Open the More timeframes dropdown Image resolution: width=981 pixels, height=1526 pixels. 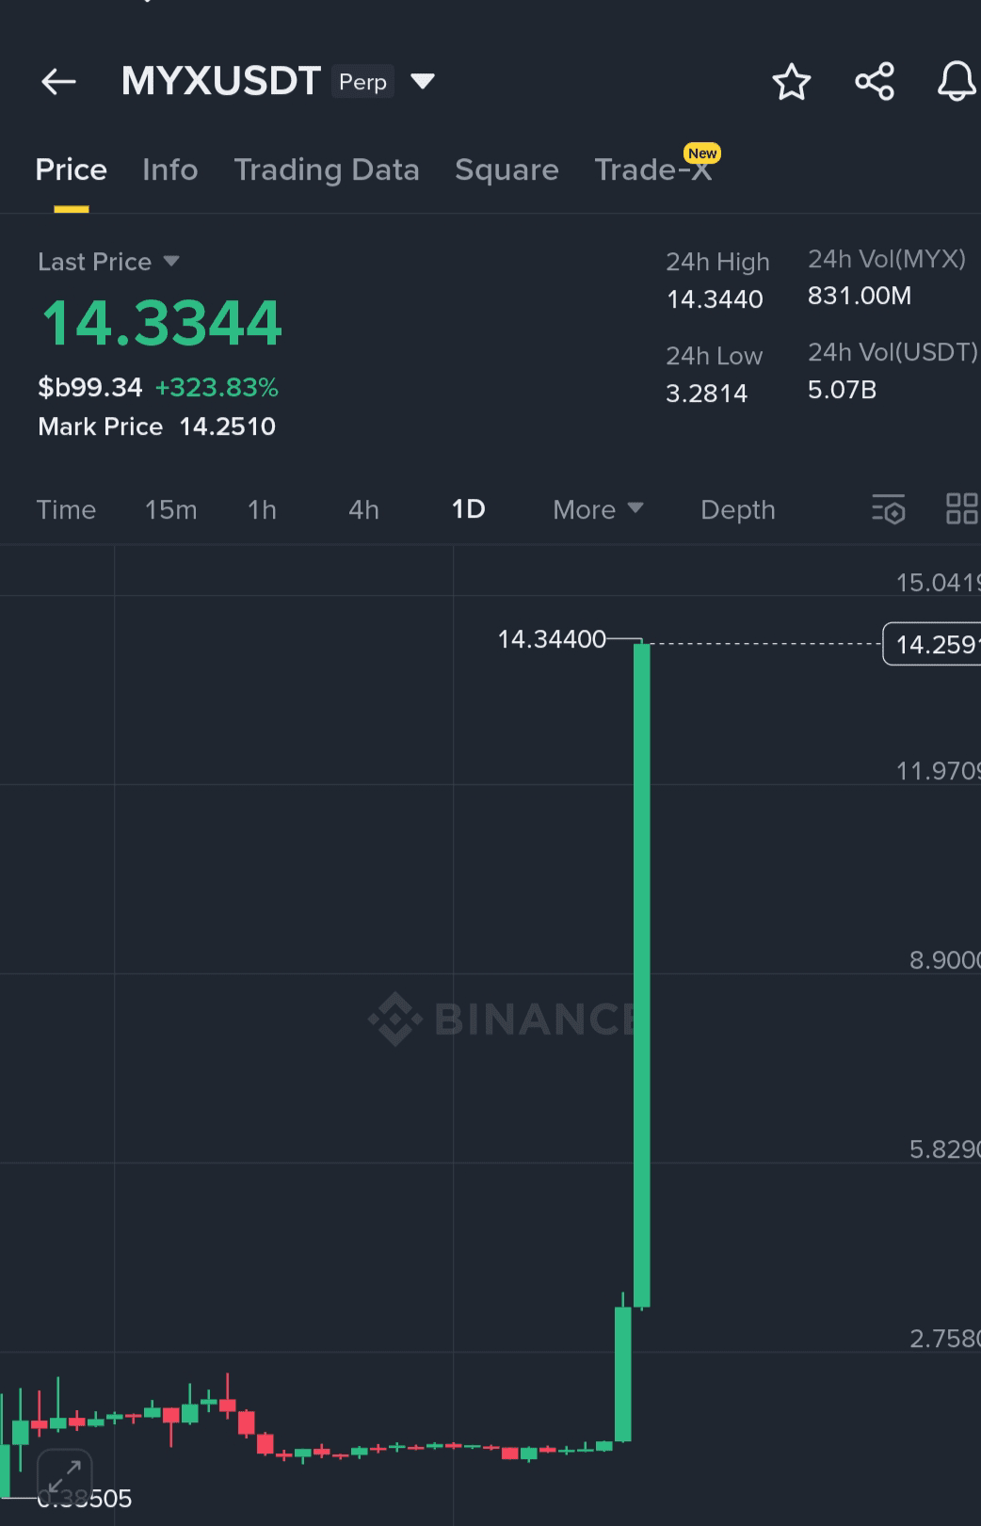click(598, 509)
